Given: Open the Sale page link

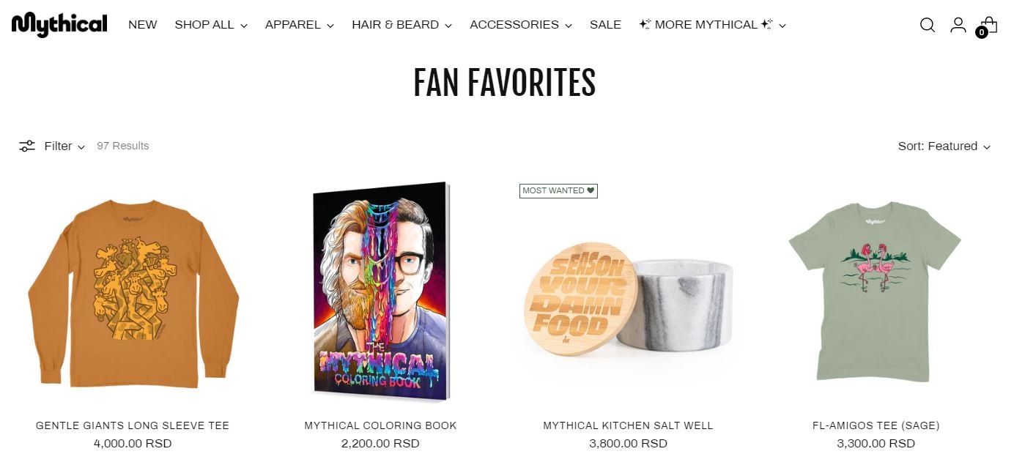Looking at the screenshot, I should pos(605,25).
